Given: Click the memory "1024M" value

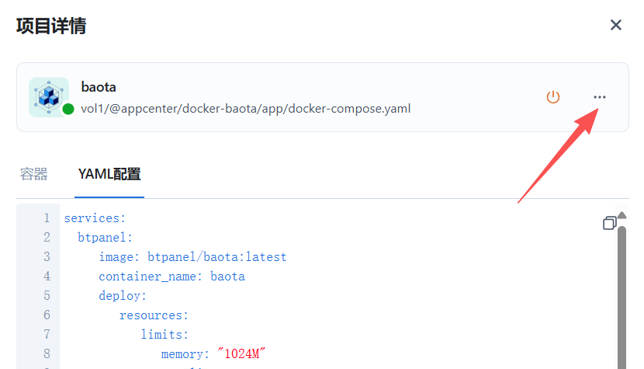Looking at the screenshot, I should (x=241, y=353).
